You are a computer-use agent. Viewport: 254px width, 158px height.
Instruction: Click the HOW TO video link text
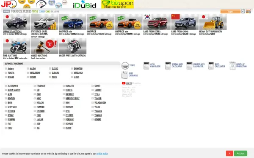pyautogui.click(x=129, y=83)
